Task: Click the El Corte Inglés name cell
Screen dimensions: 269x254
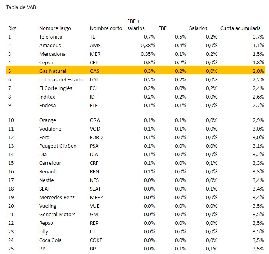Action: coord(56,88)
